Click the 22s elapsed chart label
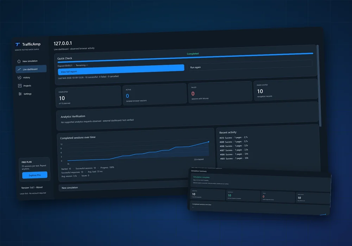Screen dimensions: 352x246 (x=199, y=159)
